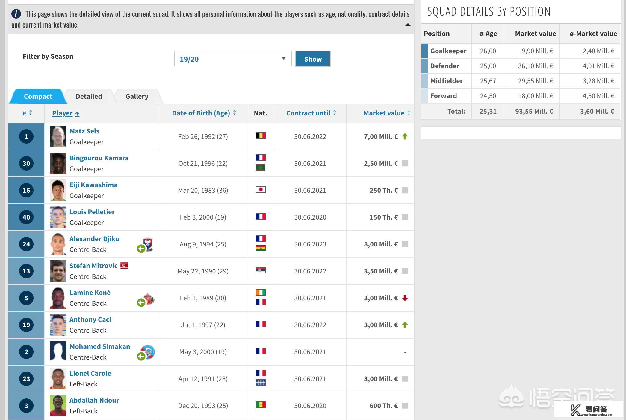Image resolution: width=626 pixels, height=420 pixels.
Task: Click Serbia flag in Stefan Mitrovic row
Action: coord(261,270)
